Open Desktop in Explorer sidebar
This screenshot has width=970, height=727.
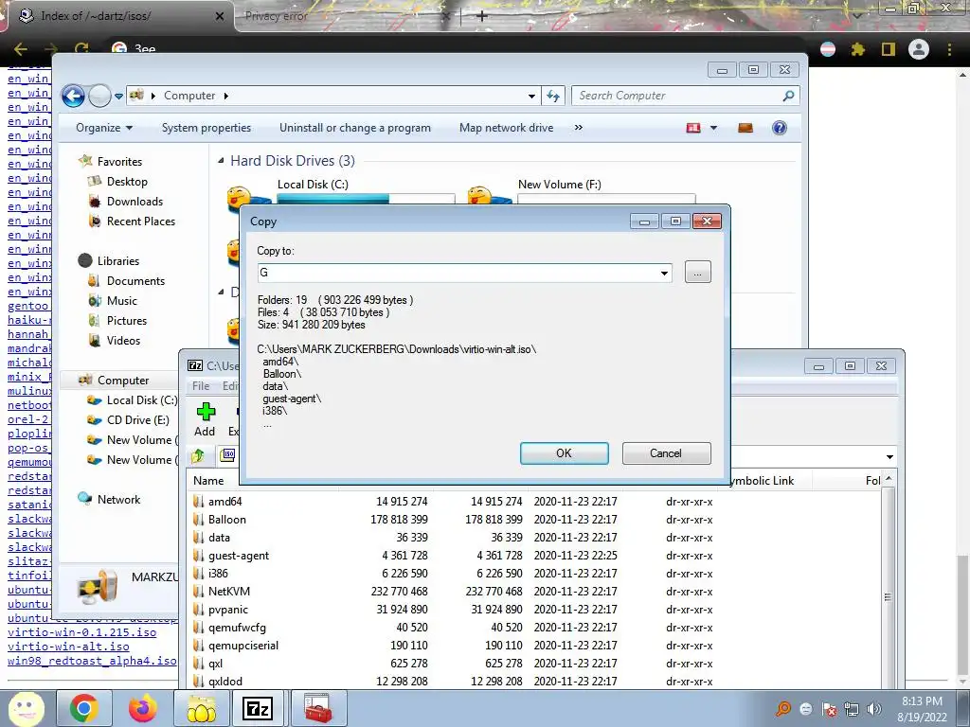pyautogui.click(x=127, y=181)
